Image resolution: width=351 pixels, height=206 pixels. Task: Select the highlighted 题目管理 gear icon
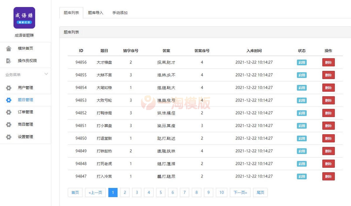pos(9,100)
